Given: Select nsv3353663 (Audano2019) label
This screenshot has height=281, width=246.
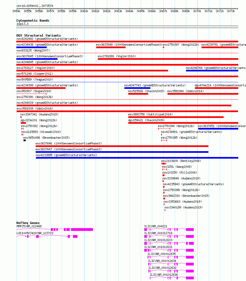Looking at the screenshot, I should point(183,202).
